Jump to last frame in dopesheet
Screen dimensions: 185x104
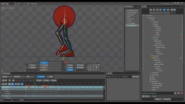coord(19,84)
